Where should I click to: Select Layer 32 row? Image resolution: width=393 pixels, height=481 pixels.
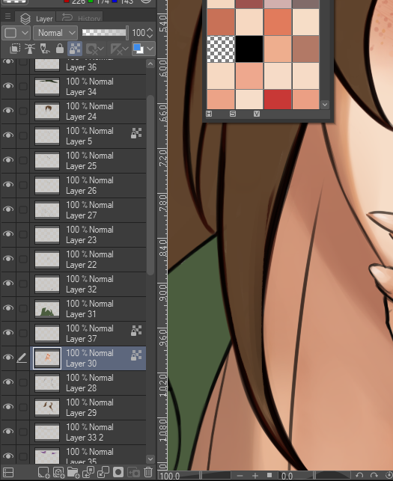click(88, 284)
